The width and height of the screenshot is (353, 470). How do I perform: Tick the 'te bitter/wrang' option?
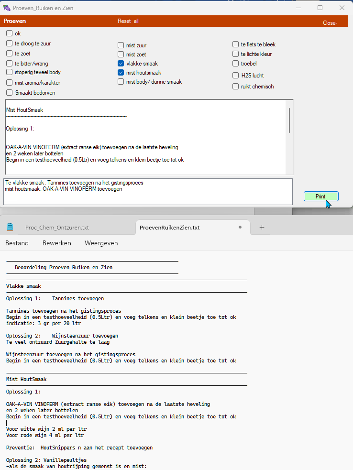pos(10,64)
